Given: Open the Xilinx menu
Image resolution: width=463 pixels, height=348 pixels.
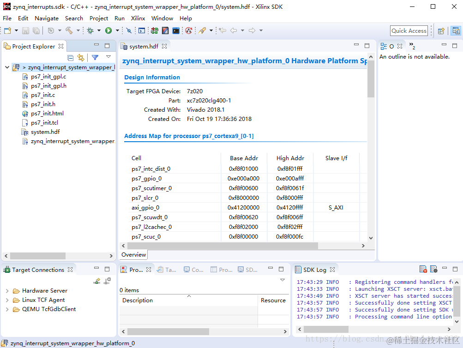Looking at the screenshot, I should pos(138,18).
